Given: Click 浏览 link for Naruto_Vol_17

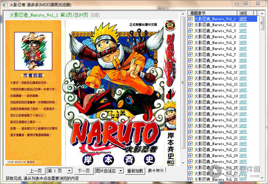Looking at the screenshot, I should [243, 114].
